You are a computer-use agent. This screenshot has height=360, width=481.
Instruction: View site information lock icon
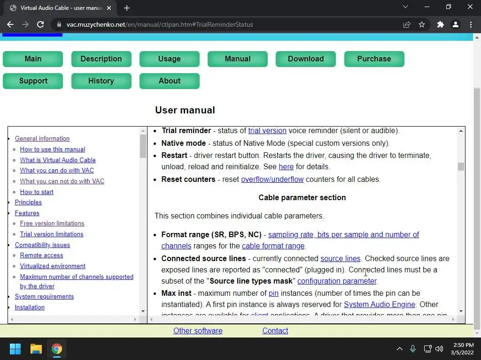pos(59,24)
